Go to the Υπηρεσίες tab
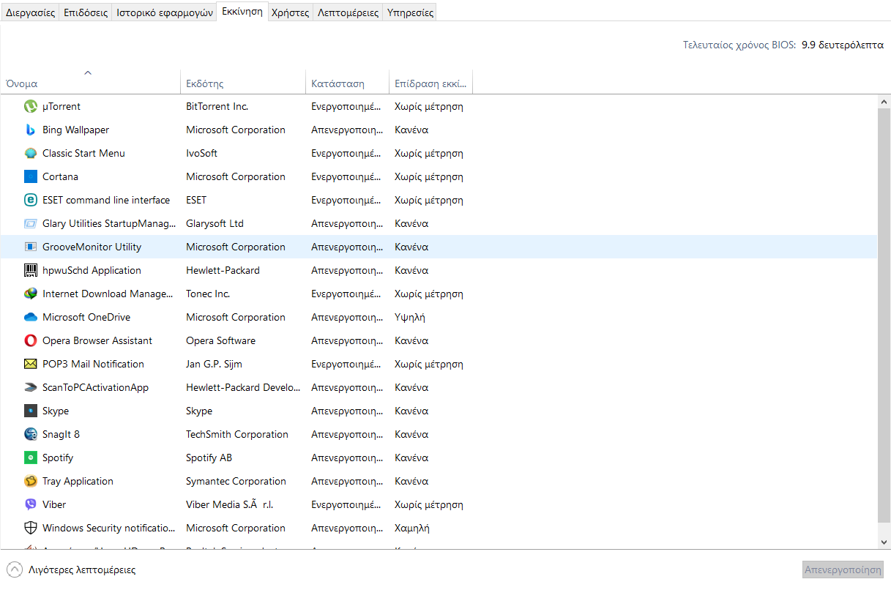The image size is (891, 590). tap(409, 12)
